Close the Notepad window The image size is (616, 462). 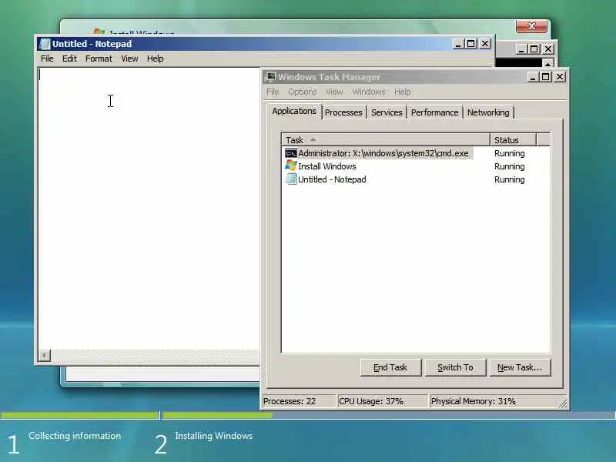tap(485, 44)
